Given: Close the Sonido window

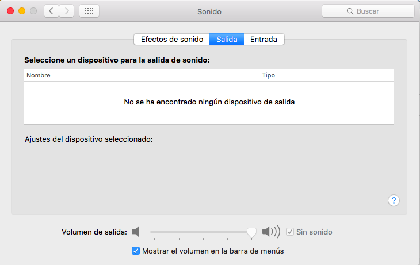Looking at the screenshot, I should [x=11, y=11].
